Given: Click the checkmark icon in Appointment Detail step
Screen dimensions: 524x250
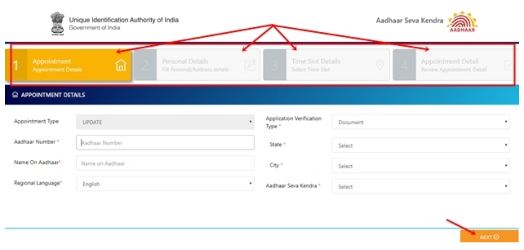Looking at the screenshot, I should click(508, 65).
